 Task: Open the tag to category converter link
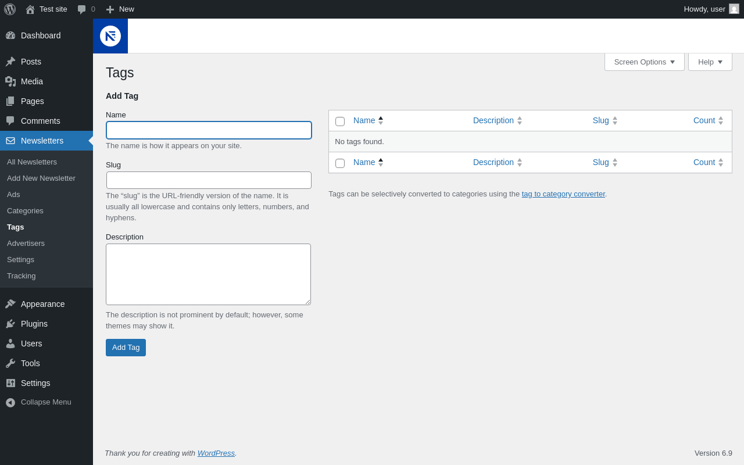point(563,194)
